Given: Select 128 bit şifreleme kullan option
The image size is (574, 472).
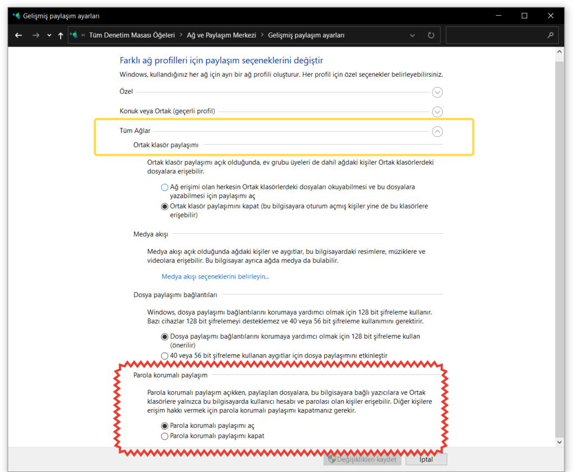Looking at the screenshot, I should (x=165, y=336).
